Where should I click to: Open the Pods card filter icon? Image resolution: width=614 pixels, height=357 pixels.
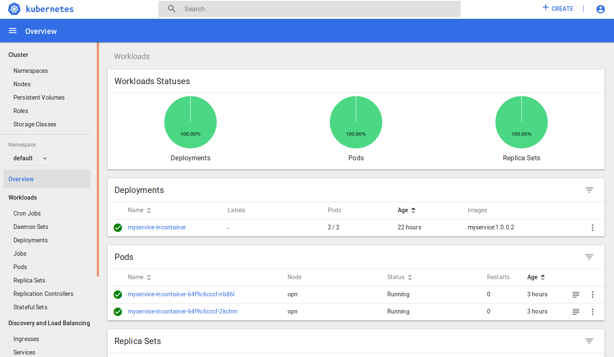click(589, 257)
